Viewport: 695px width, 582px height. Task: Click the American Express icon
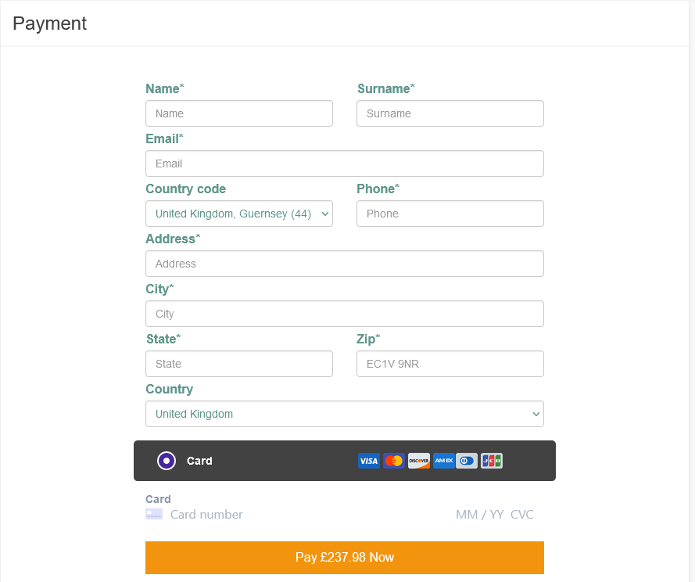(443, 461)
